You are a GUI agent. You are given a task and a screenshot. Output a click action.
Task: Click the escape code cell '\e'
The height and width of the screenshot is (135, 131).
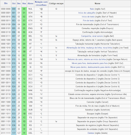pos(56,122)
